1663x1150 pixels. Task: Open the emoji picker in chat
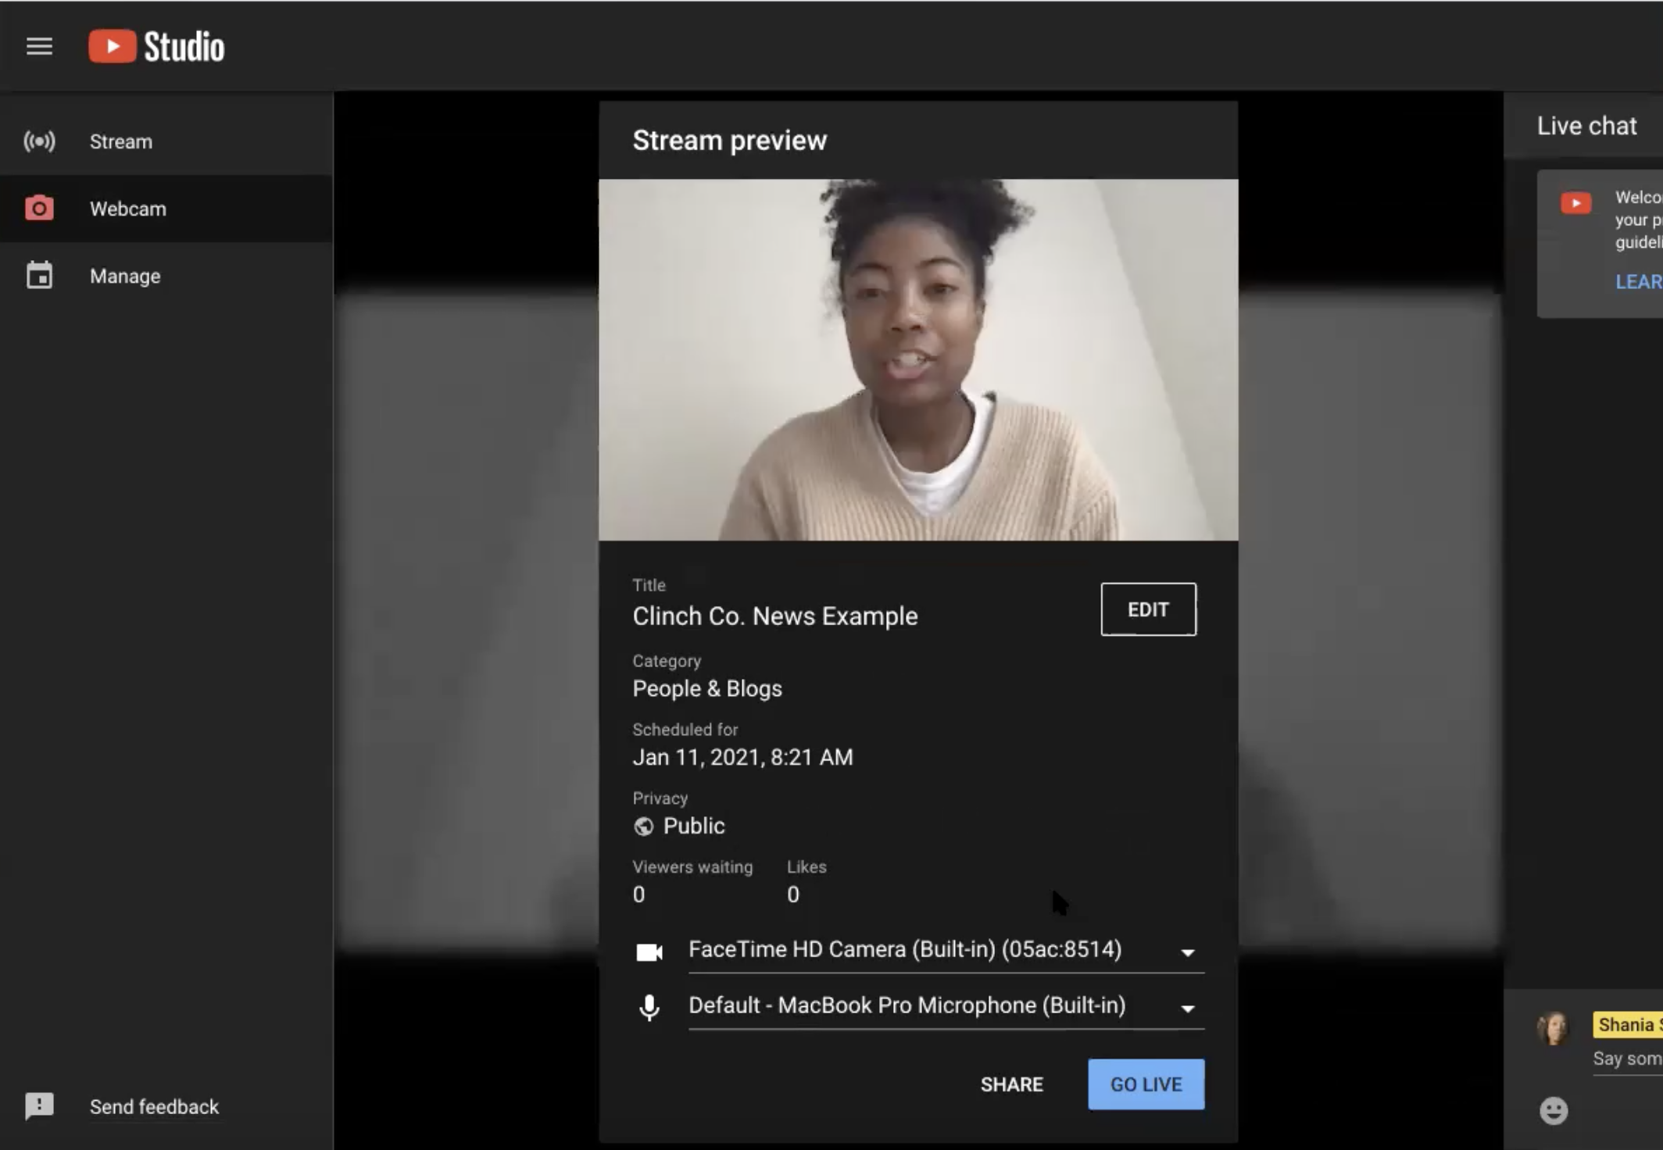tap(1554, 1110)
